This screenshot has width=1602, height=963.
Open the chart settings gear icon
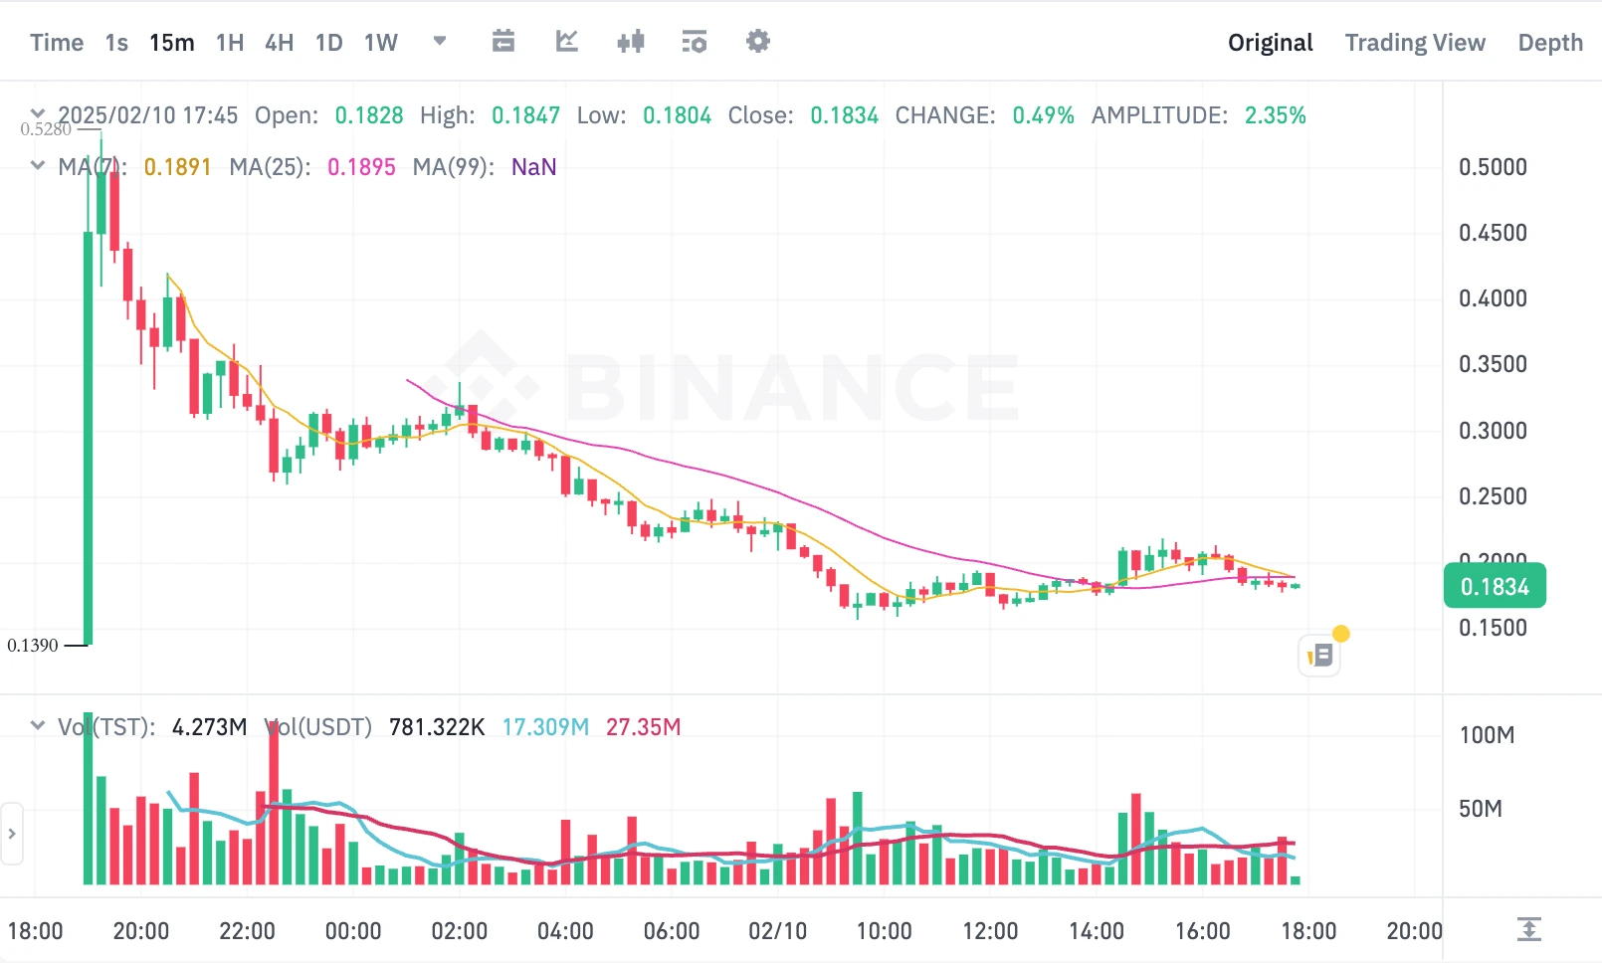pos(758,42)
